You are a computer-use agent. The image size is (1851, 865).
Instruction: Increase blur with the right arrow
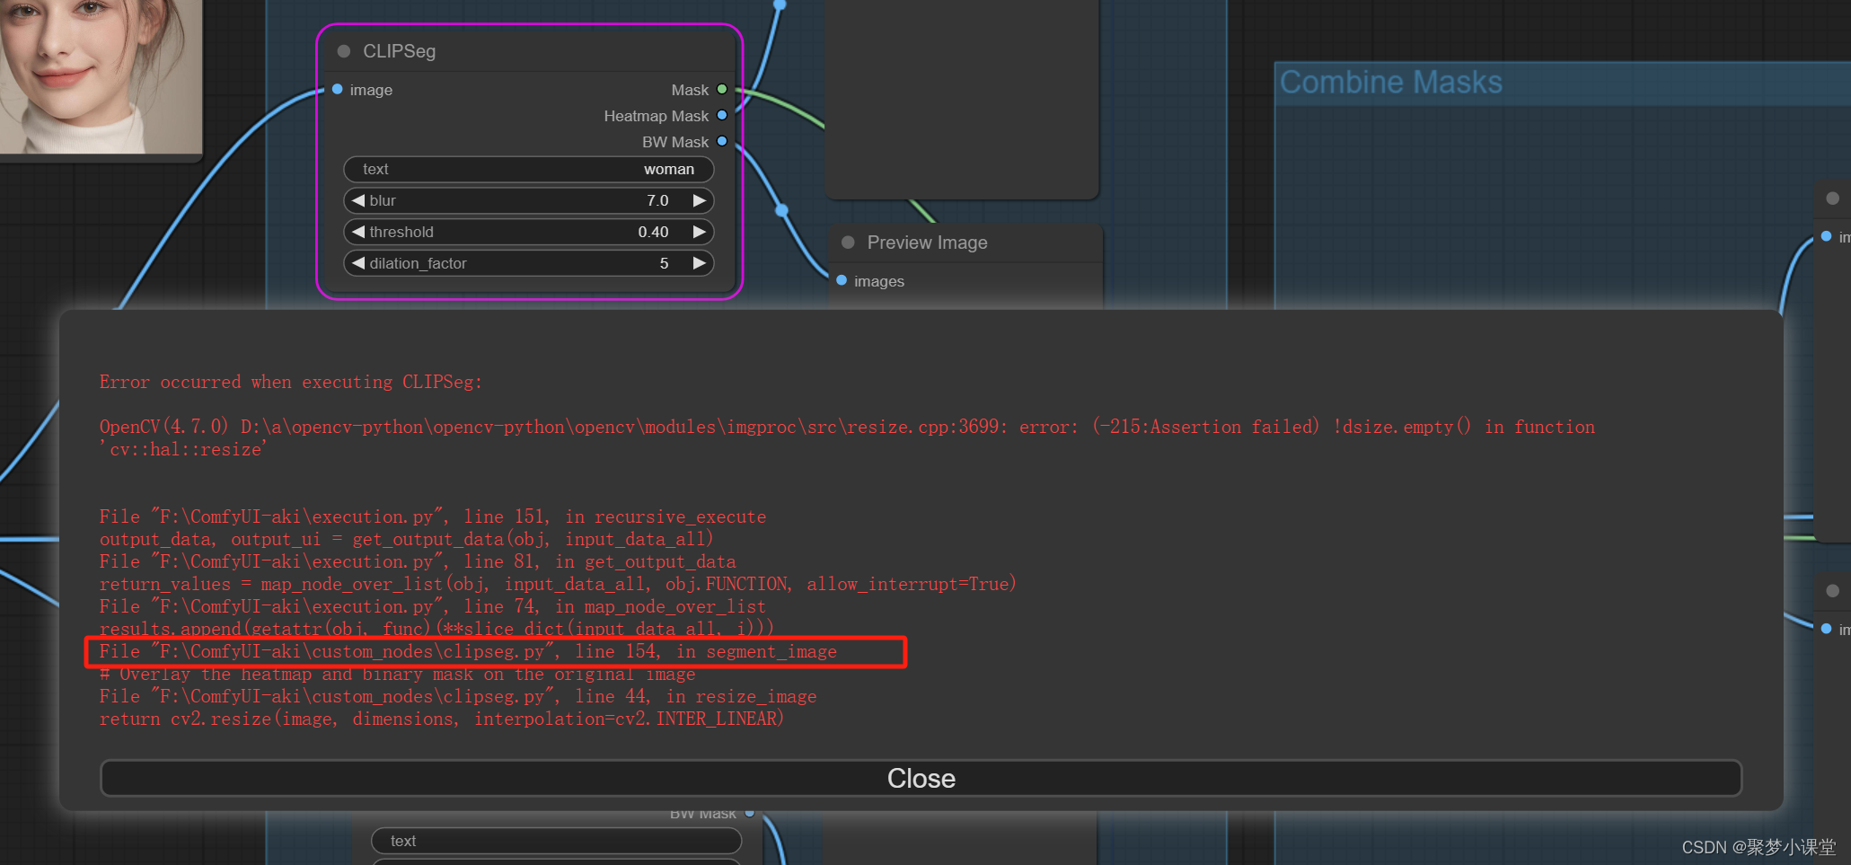click(x=700, y=200)
